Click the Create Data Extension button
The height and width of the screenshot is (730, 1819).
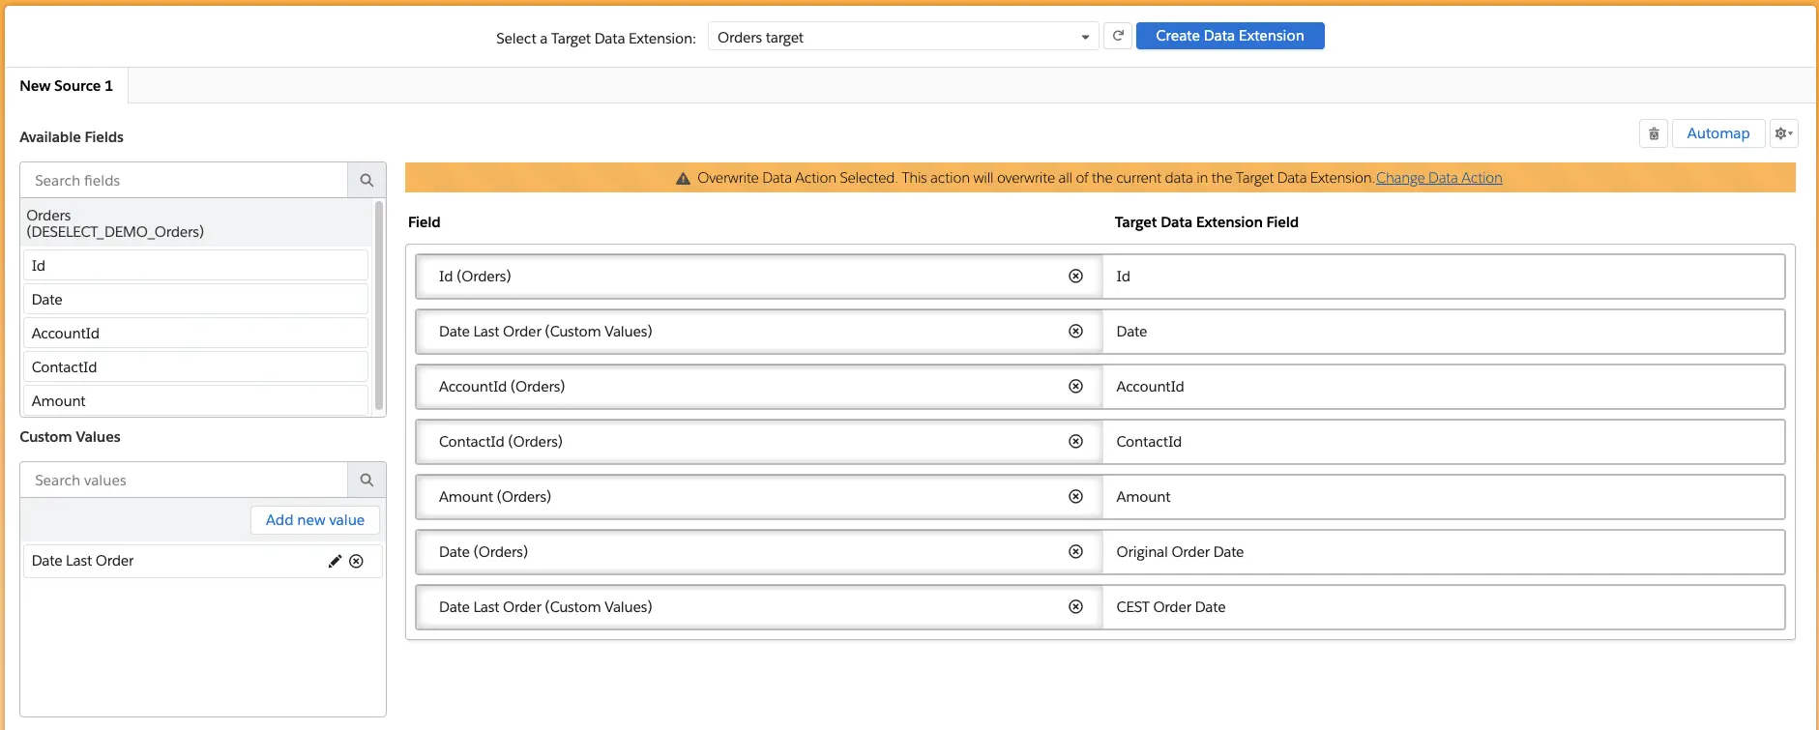(1229, 36)
